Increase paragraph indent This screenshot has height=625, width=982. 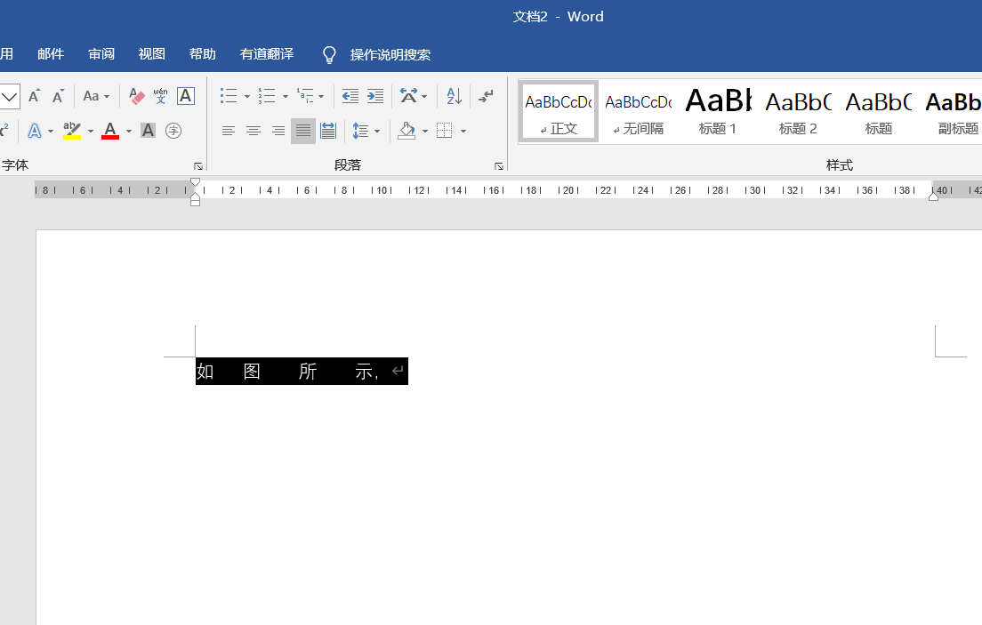coord(375,96)
